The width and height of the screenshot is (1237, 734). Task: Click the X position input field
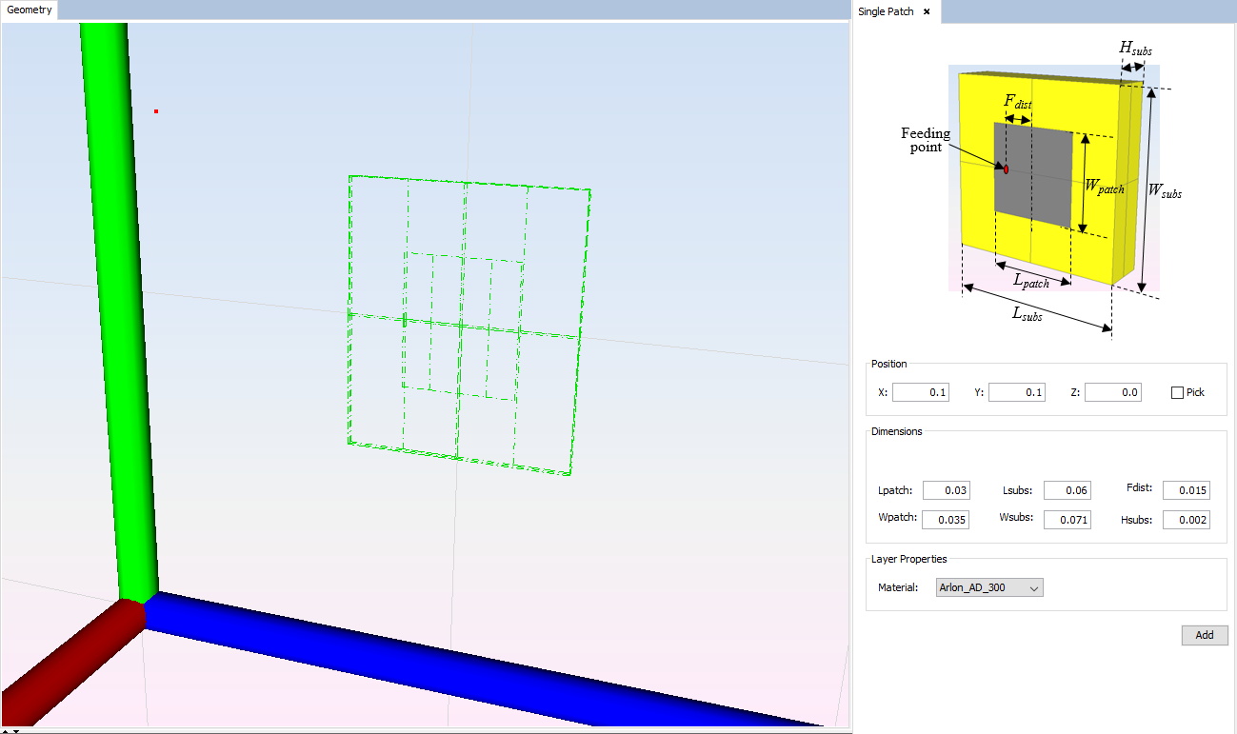920,392
